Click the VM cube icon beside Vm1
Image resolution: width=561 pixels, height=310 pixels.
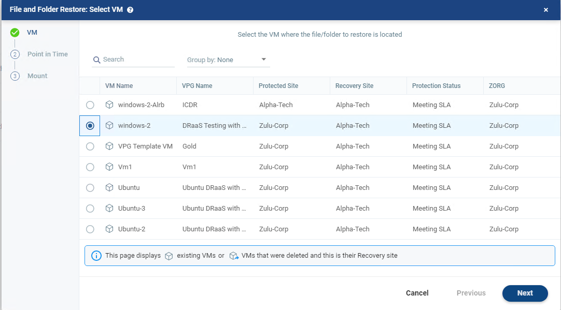[109, 167]
